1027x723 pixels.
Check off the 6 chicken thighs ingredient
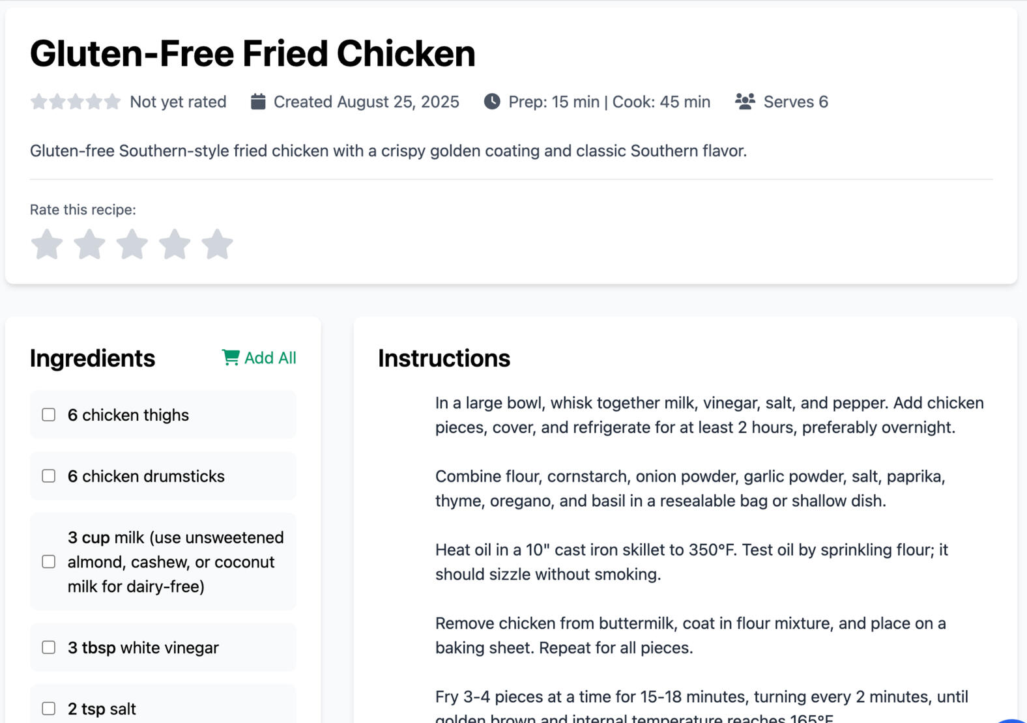[48, 414]
